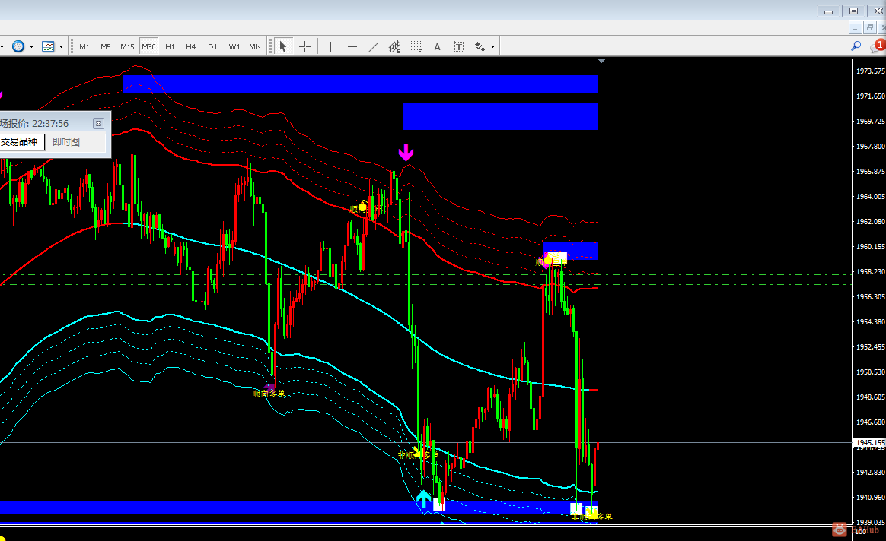886x541 pixels.
Task: Select the horizontal line tool
Action: tap(352, 47)
